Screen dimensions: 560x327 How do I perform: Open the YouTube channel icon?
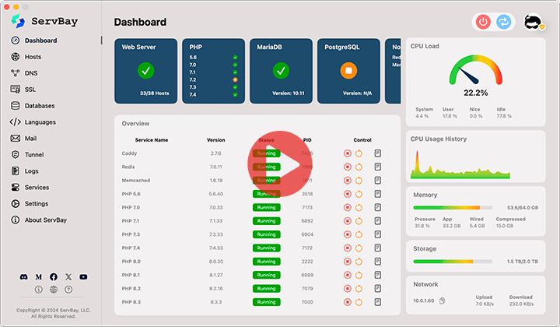pyautogui.click(x=83, y=277)
